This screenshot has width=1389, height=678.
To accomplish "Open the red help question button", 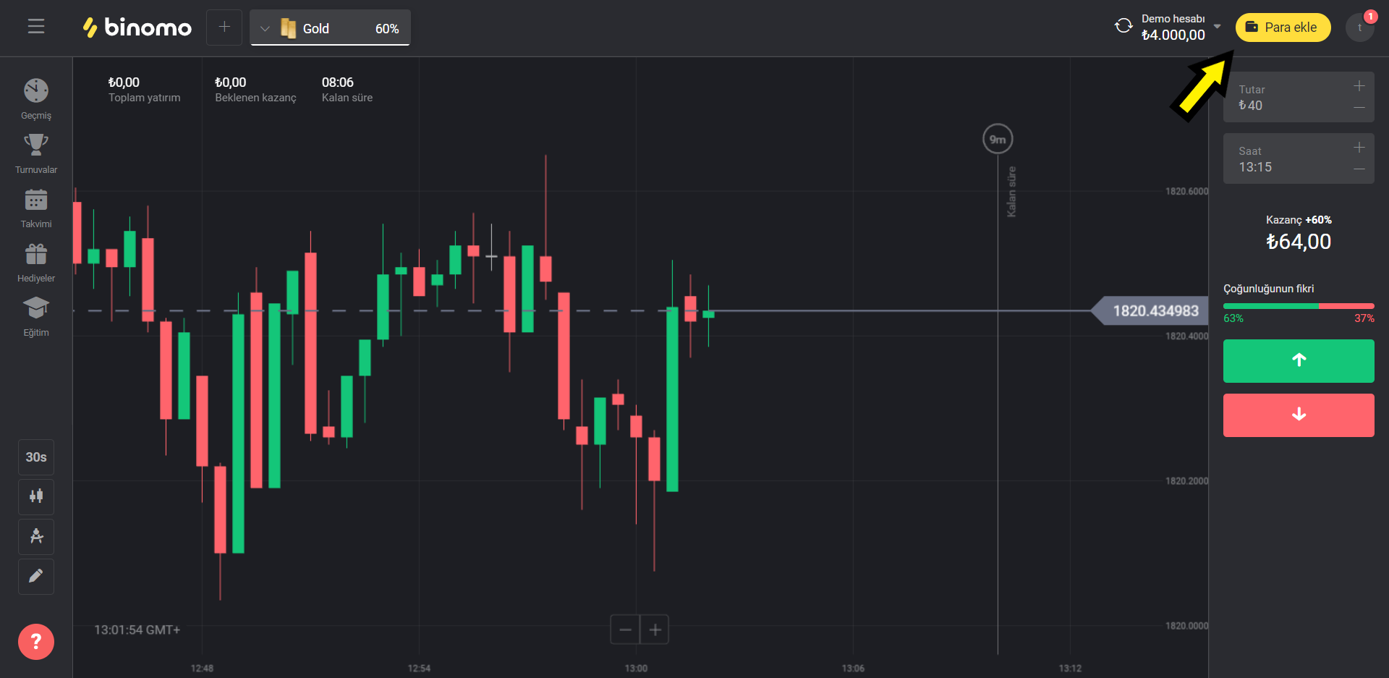I will pos(36,642).
